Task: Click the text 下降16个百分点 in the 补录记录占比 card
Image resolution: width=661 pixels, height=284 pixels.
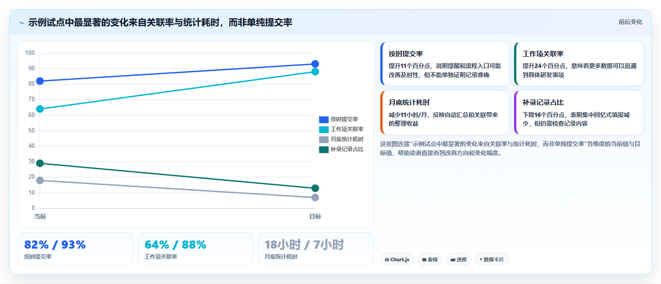Action: [543, 115]
